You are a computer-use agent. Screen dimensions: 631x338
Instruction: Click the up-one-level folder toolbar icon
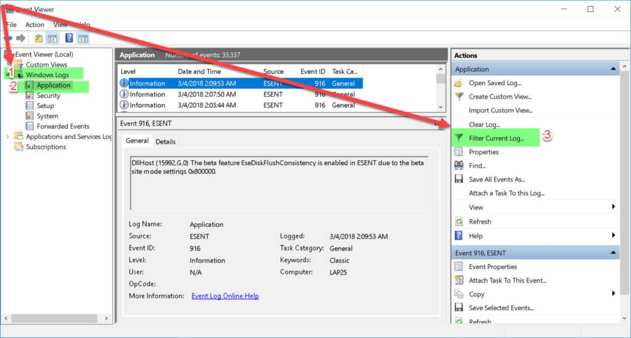(38, 38)
